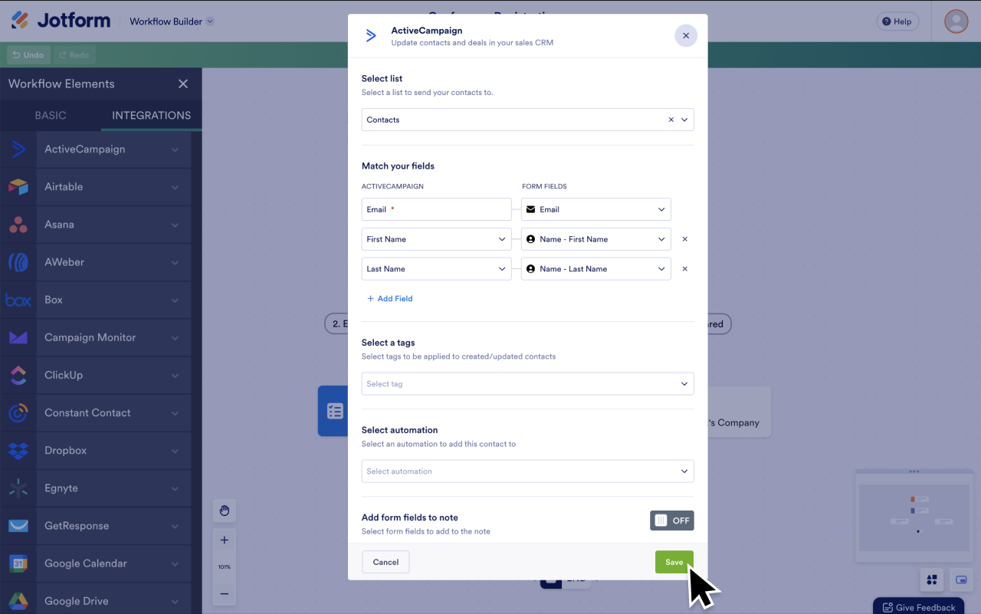Click the "Select a tags" heading
Viewport: 981px width, 614px height.
click(388, 343)
